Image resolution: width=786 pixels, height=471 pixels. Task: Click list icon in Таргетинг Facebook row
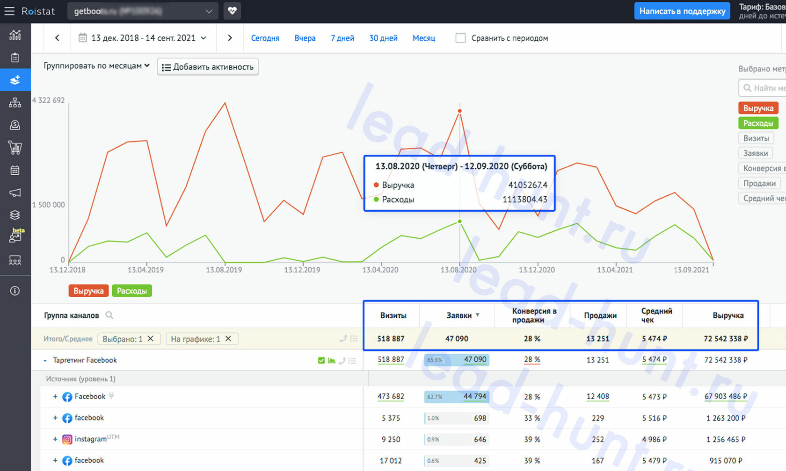352,360
